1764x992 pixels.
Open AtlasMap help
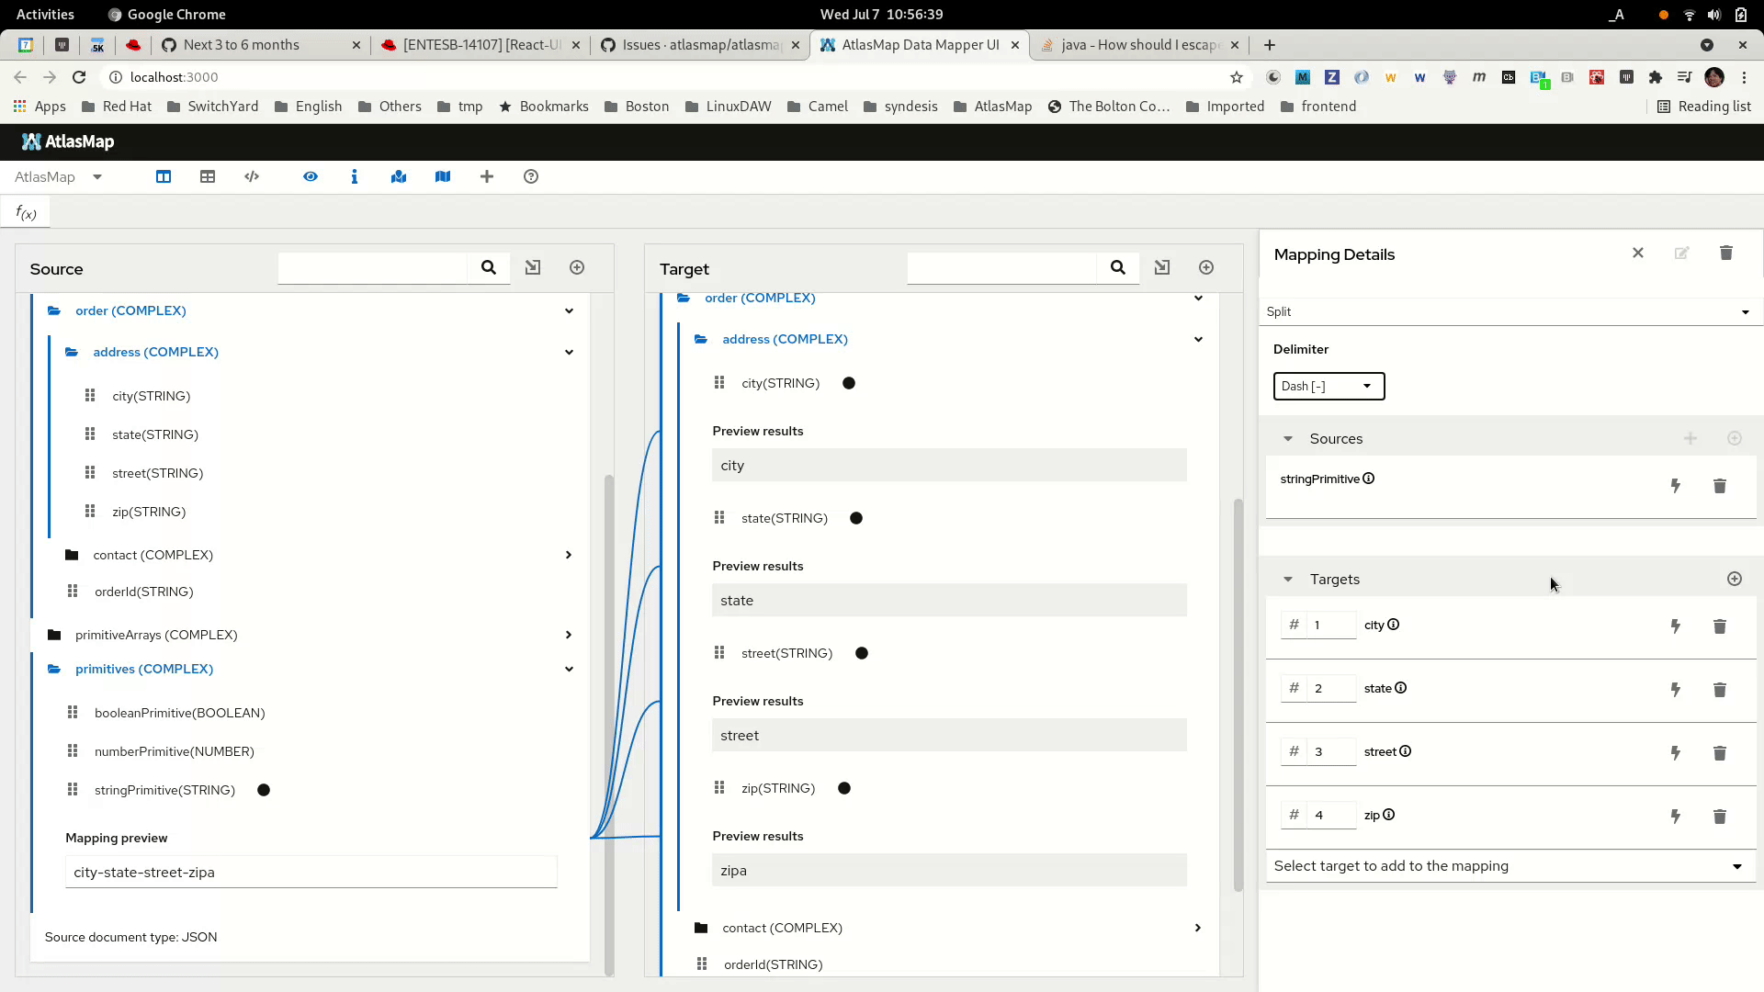pos(531,176)
